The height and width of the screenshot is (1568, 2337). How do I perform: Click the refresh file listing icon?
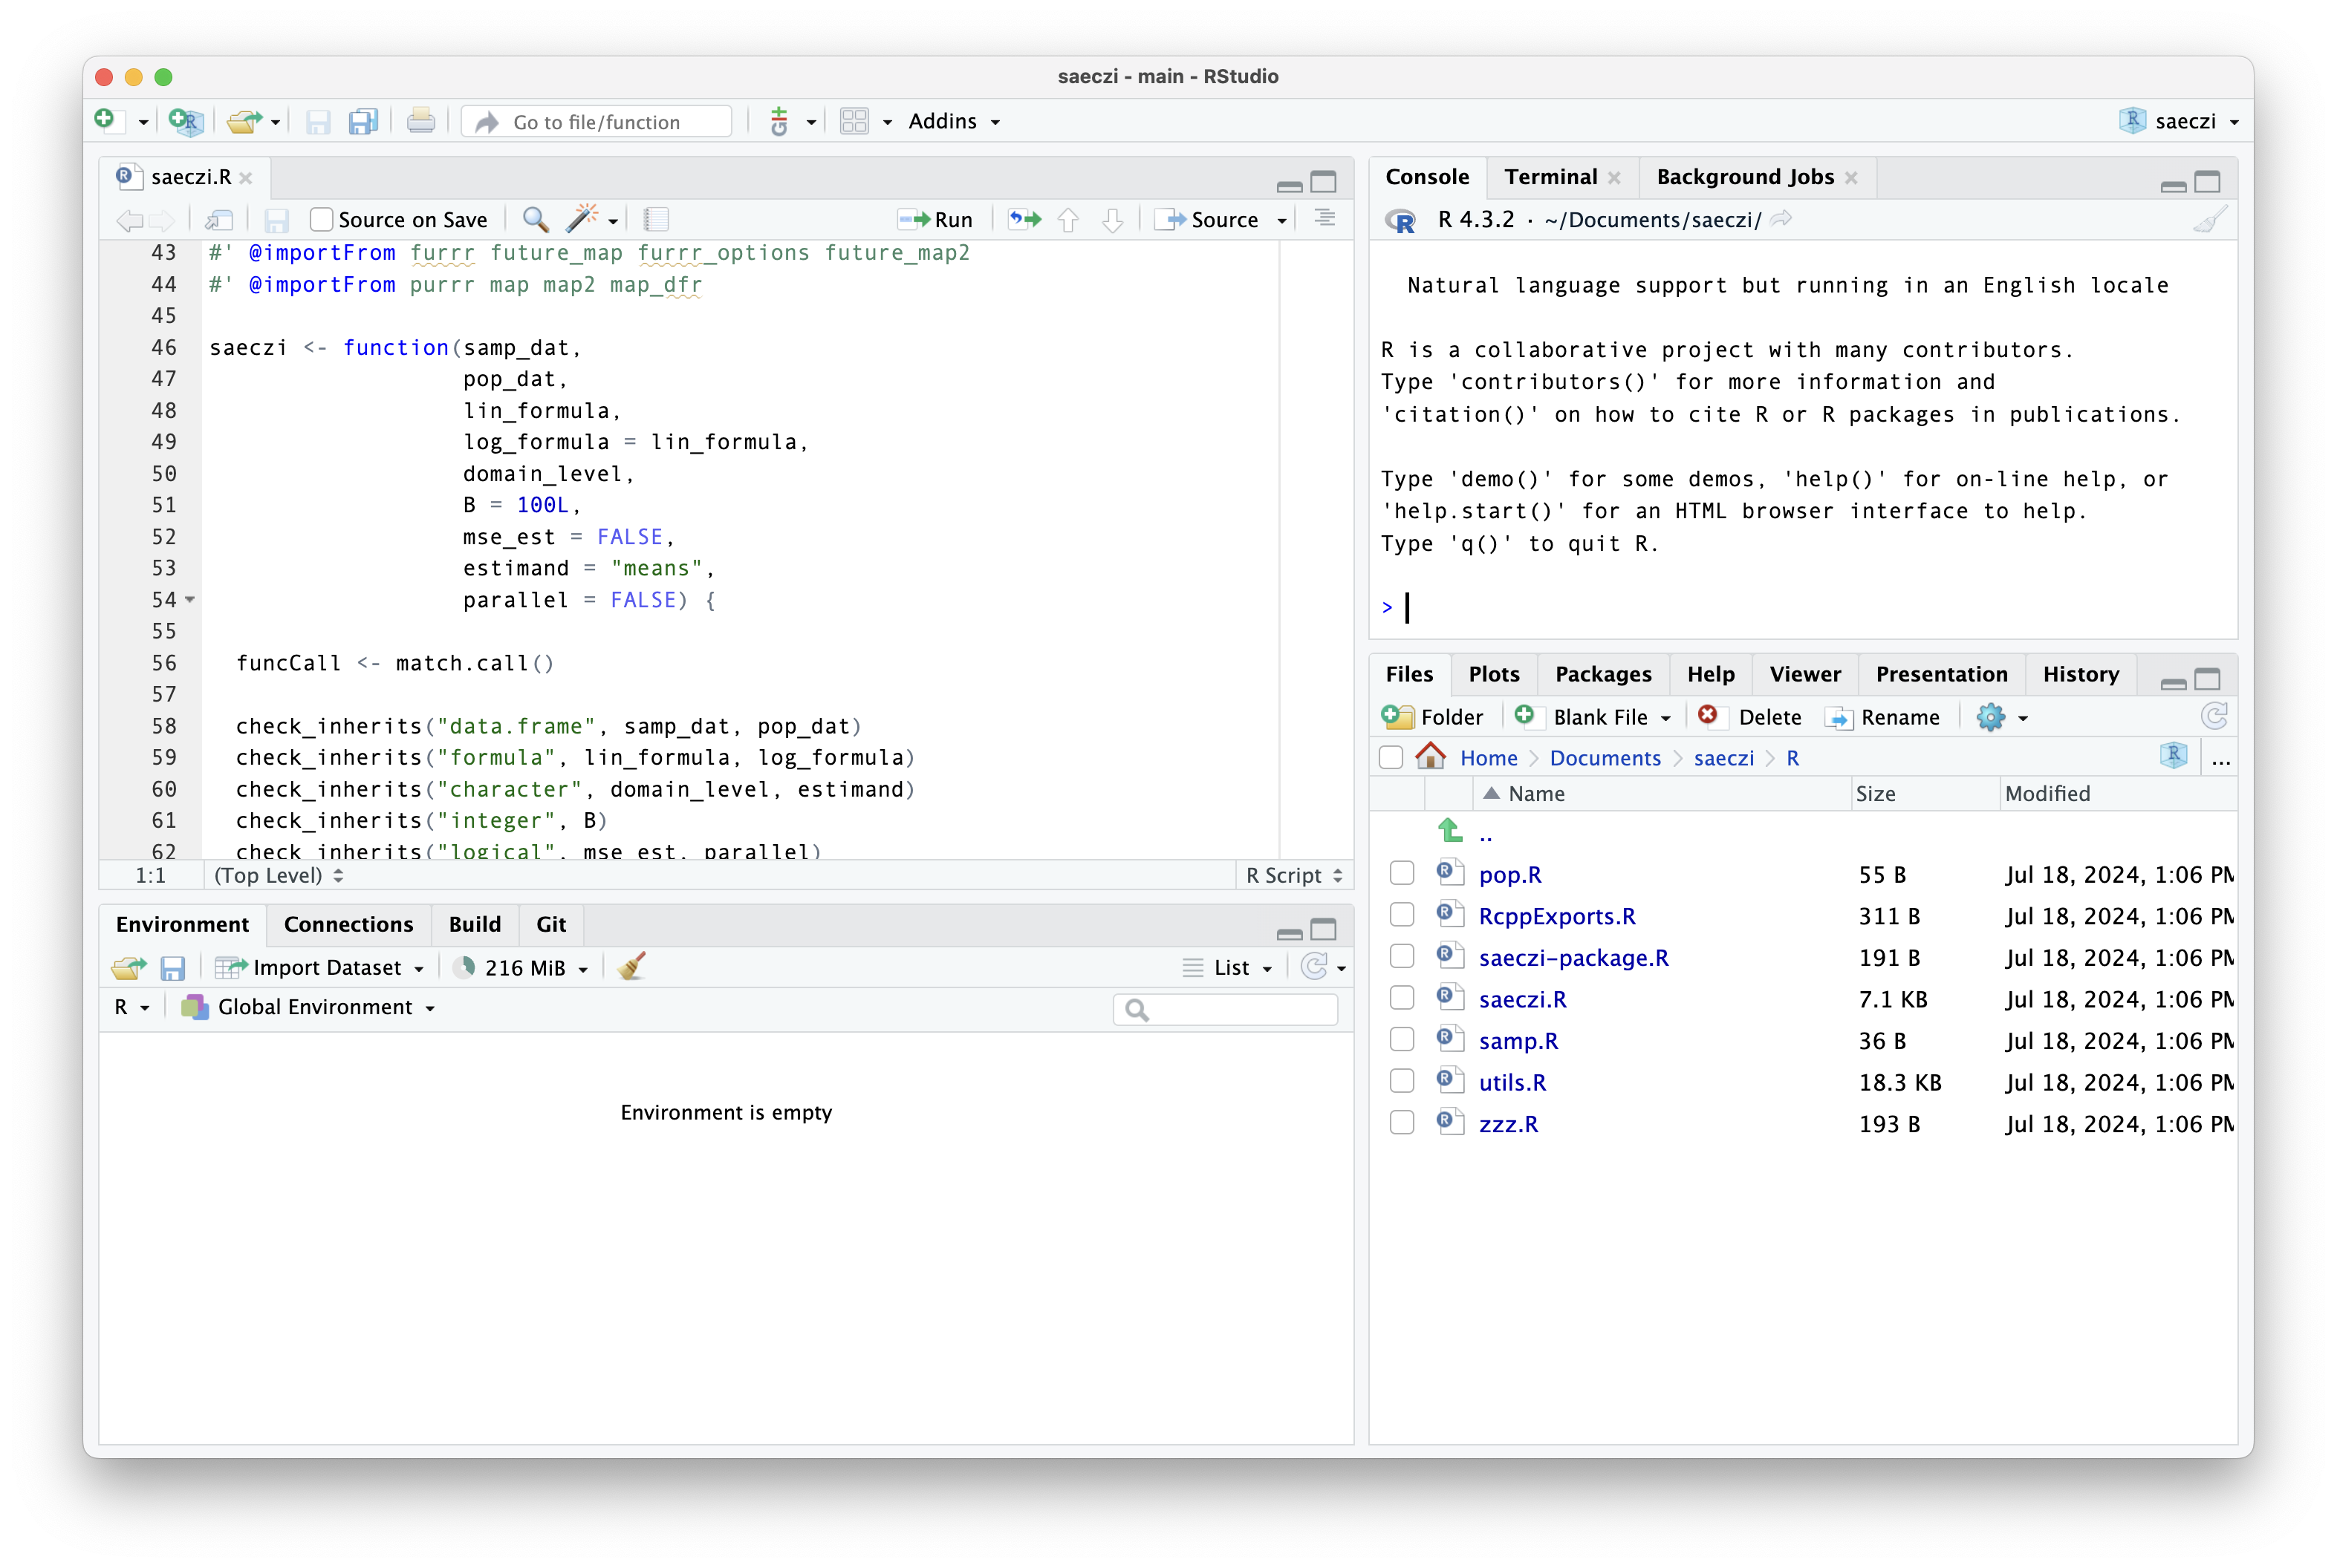[2214, 716]
